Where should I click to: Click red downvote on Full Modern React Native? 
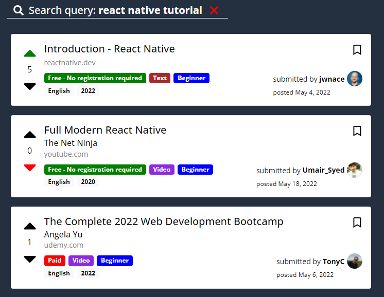[x=30, y=168]
